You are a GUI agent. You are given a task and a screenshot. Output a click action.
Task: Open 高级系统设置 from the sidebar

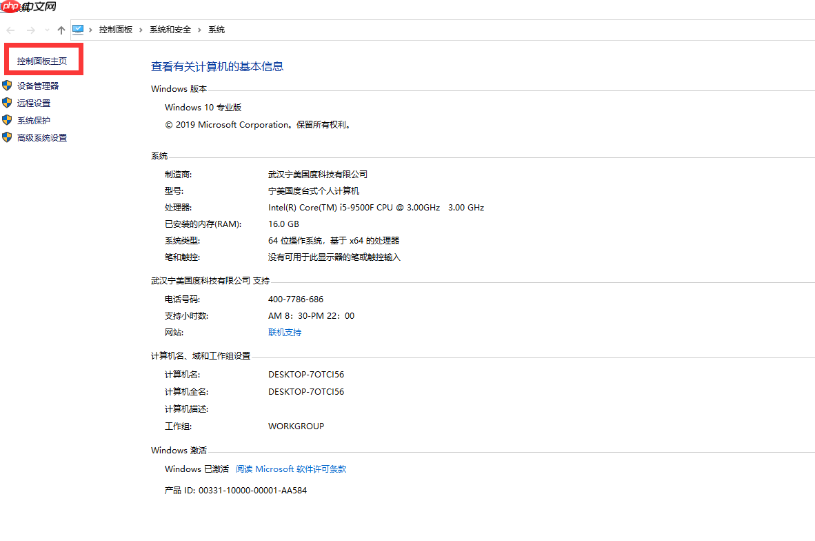click(x=43, y=137)
